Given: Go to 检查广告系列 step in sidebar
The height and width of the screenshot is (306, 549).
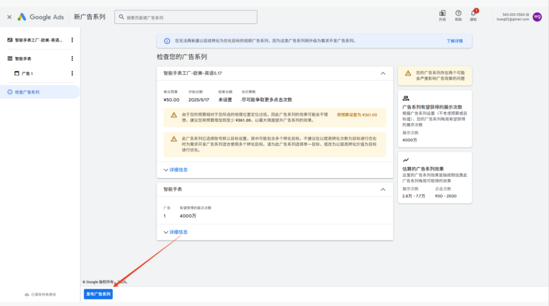Looking at the screenshot, I should (39, 92).
